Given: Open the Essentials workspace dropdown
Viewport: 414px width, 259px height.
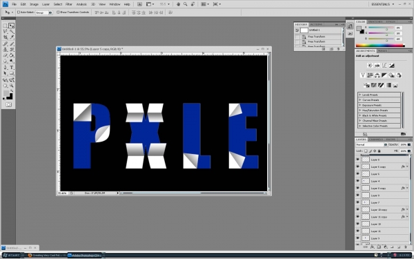Looking at the screenshot, I should click(382, 4).
